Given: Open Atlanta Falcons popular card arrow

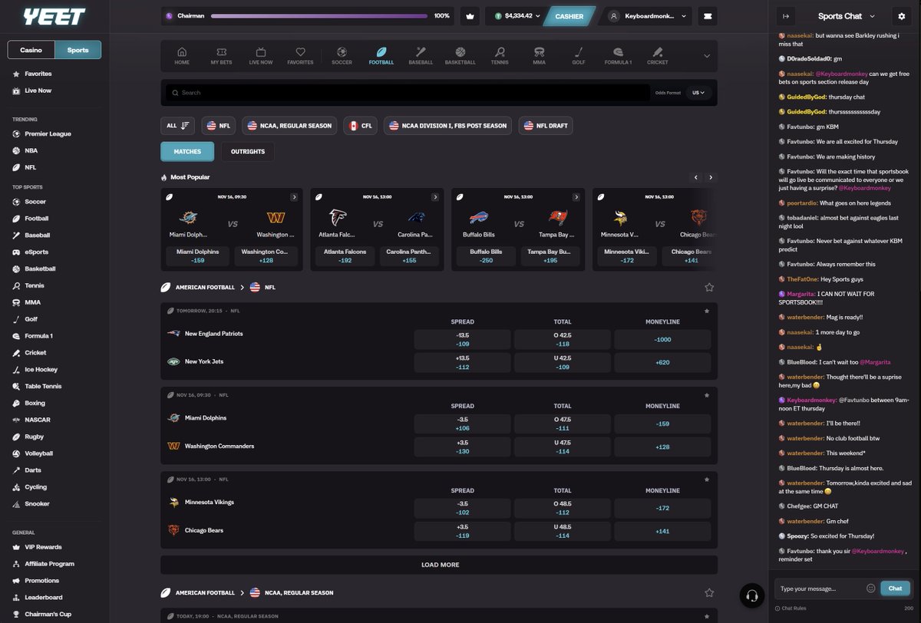Looking at the screenshot, I should tap(435, 196).
